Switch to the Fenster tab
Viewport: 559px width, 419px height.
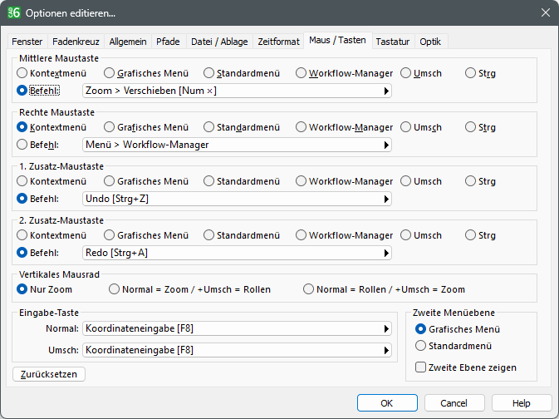(x=27, y=42)
